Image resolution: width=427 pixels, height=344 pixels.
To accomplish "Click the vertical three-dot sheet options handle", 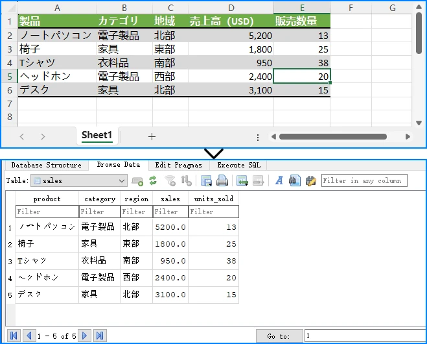I will [258, 137].
